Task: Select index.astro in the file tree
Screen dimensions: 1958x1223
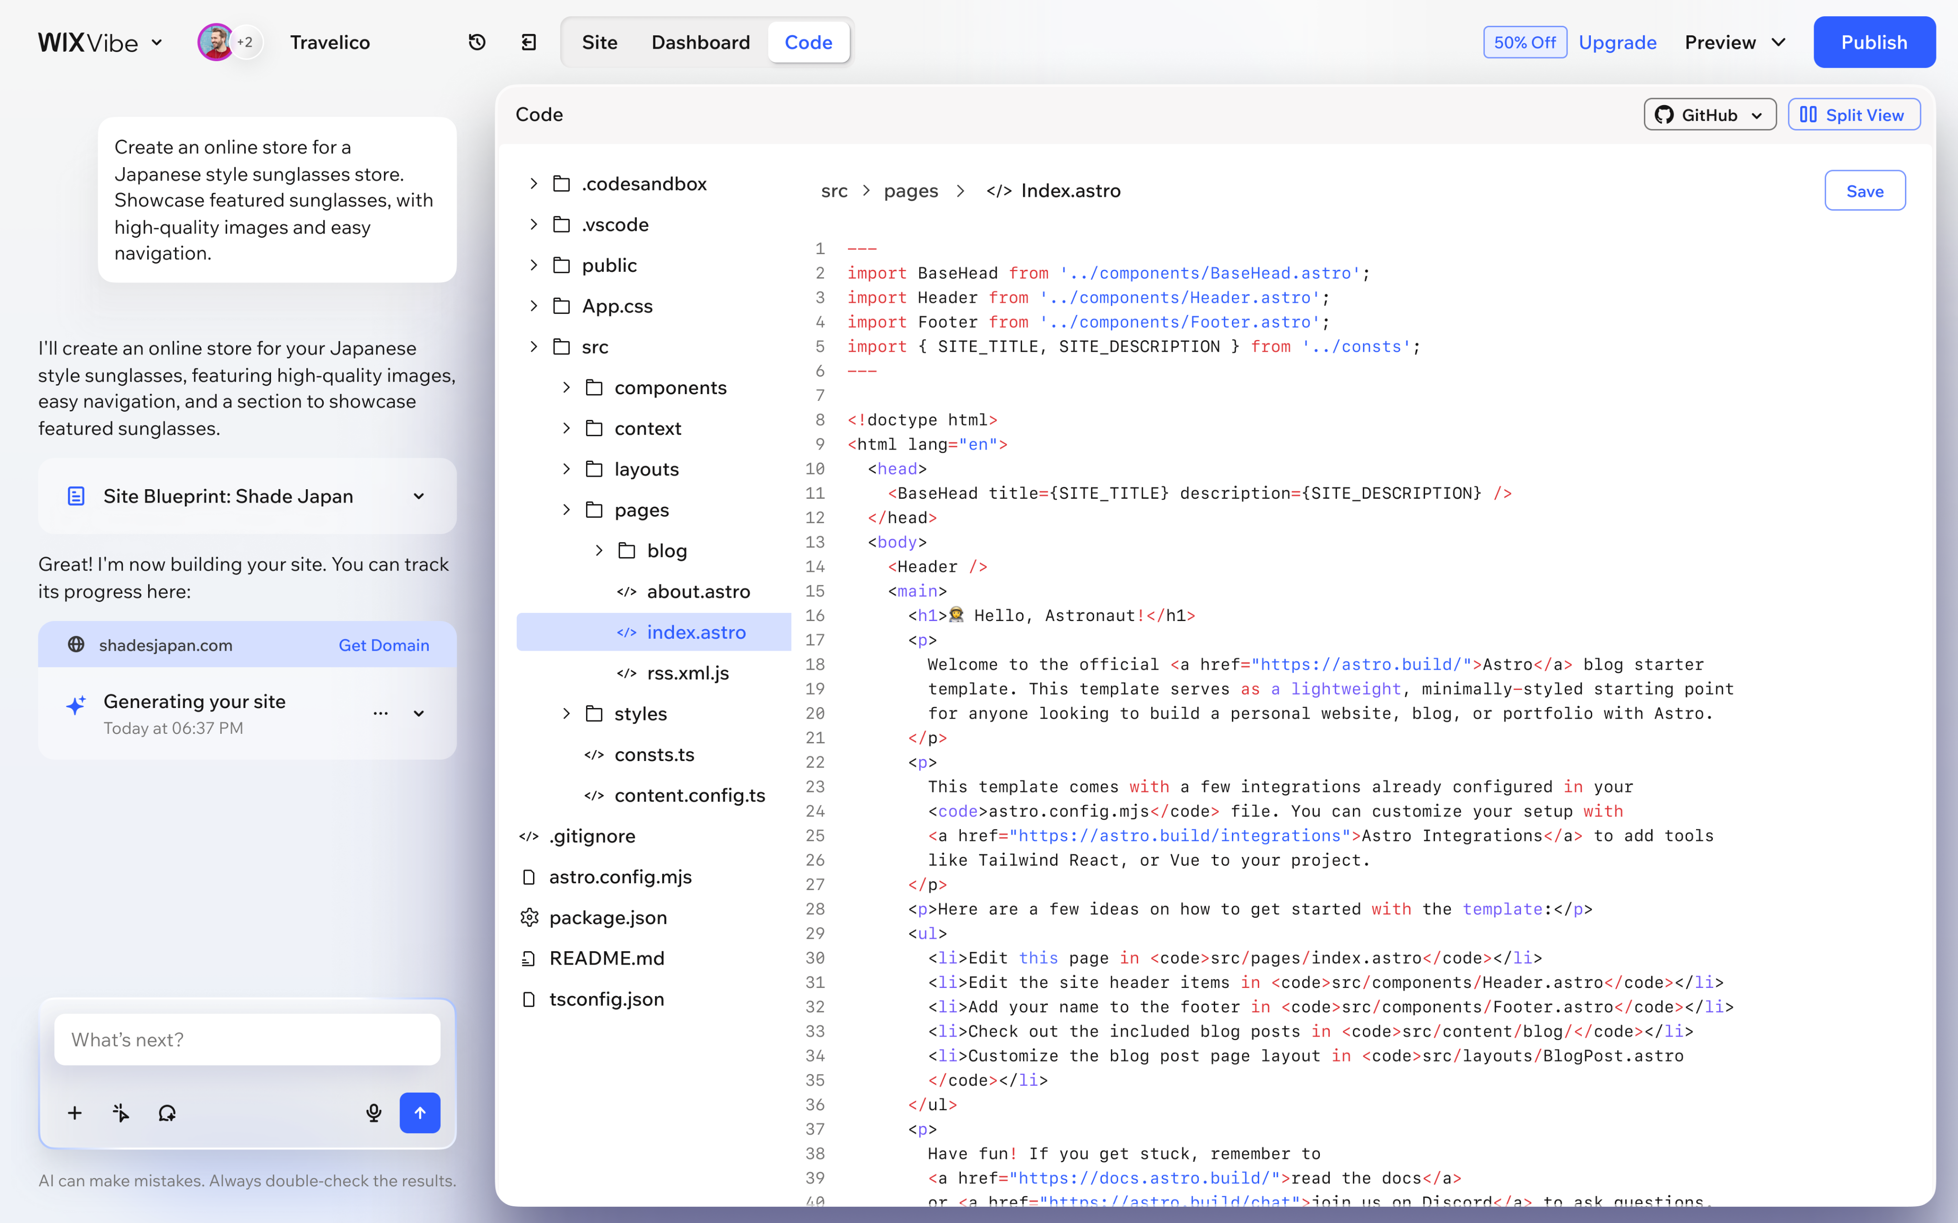Action: (654, 632)
